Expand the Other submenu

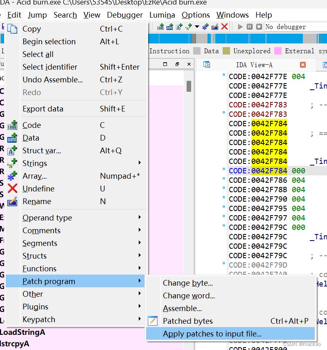pos(140,293)
